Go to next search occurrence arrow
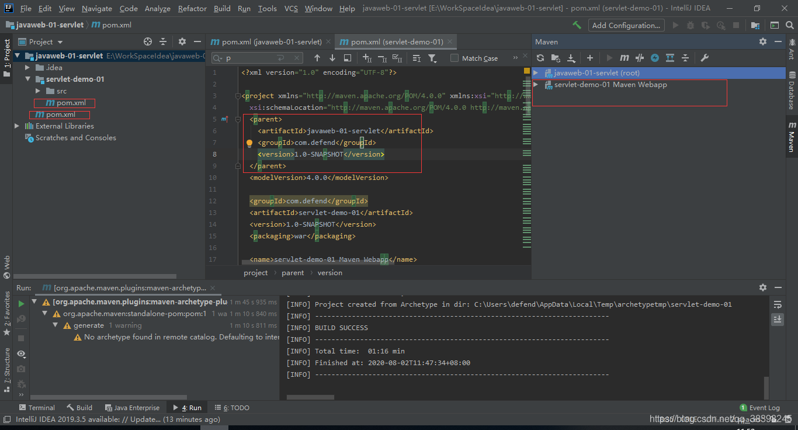Viewport: 798px width, 430px height. [332, 58]
